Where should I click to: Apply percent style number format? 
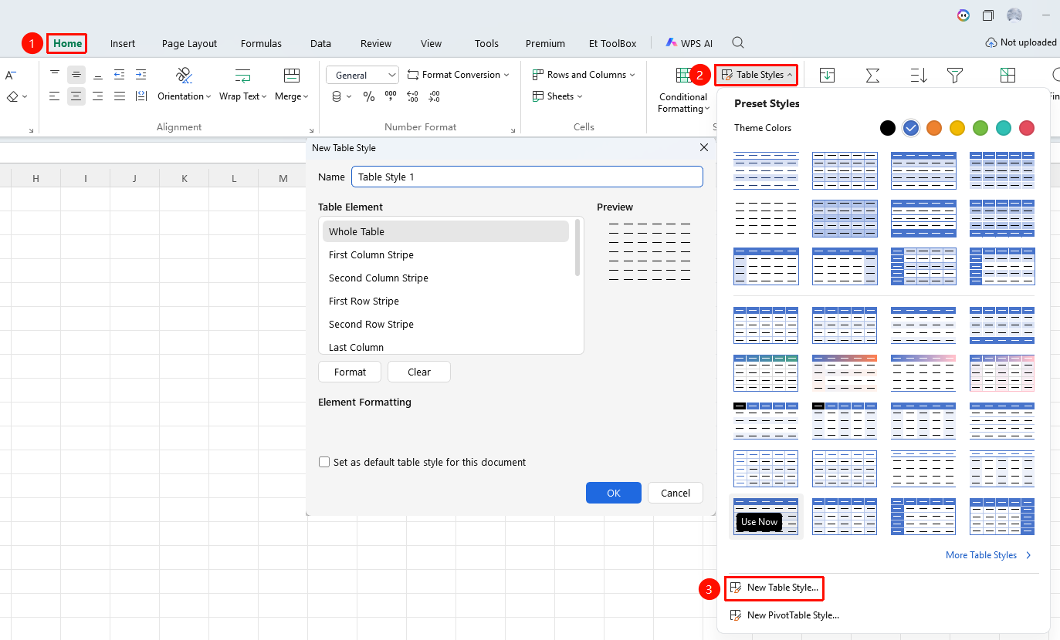(x=369, y=96)
